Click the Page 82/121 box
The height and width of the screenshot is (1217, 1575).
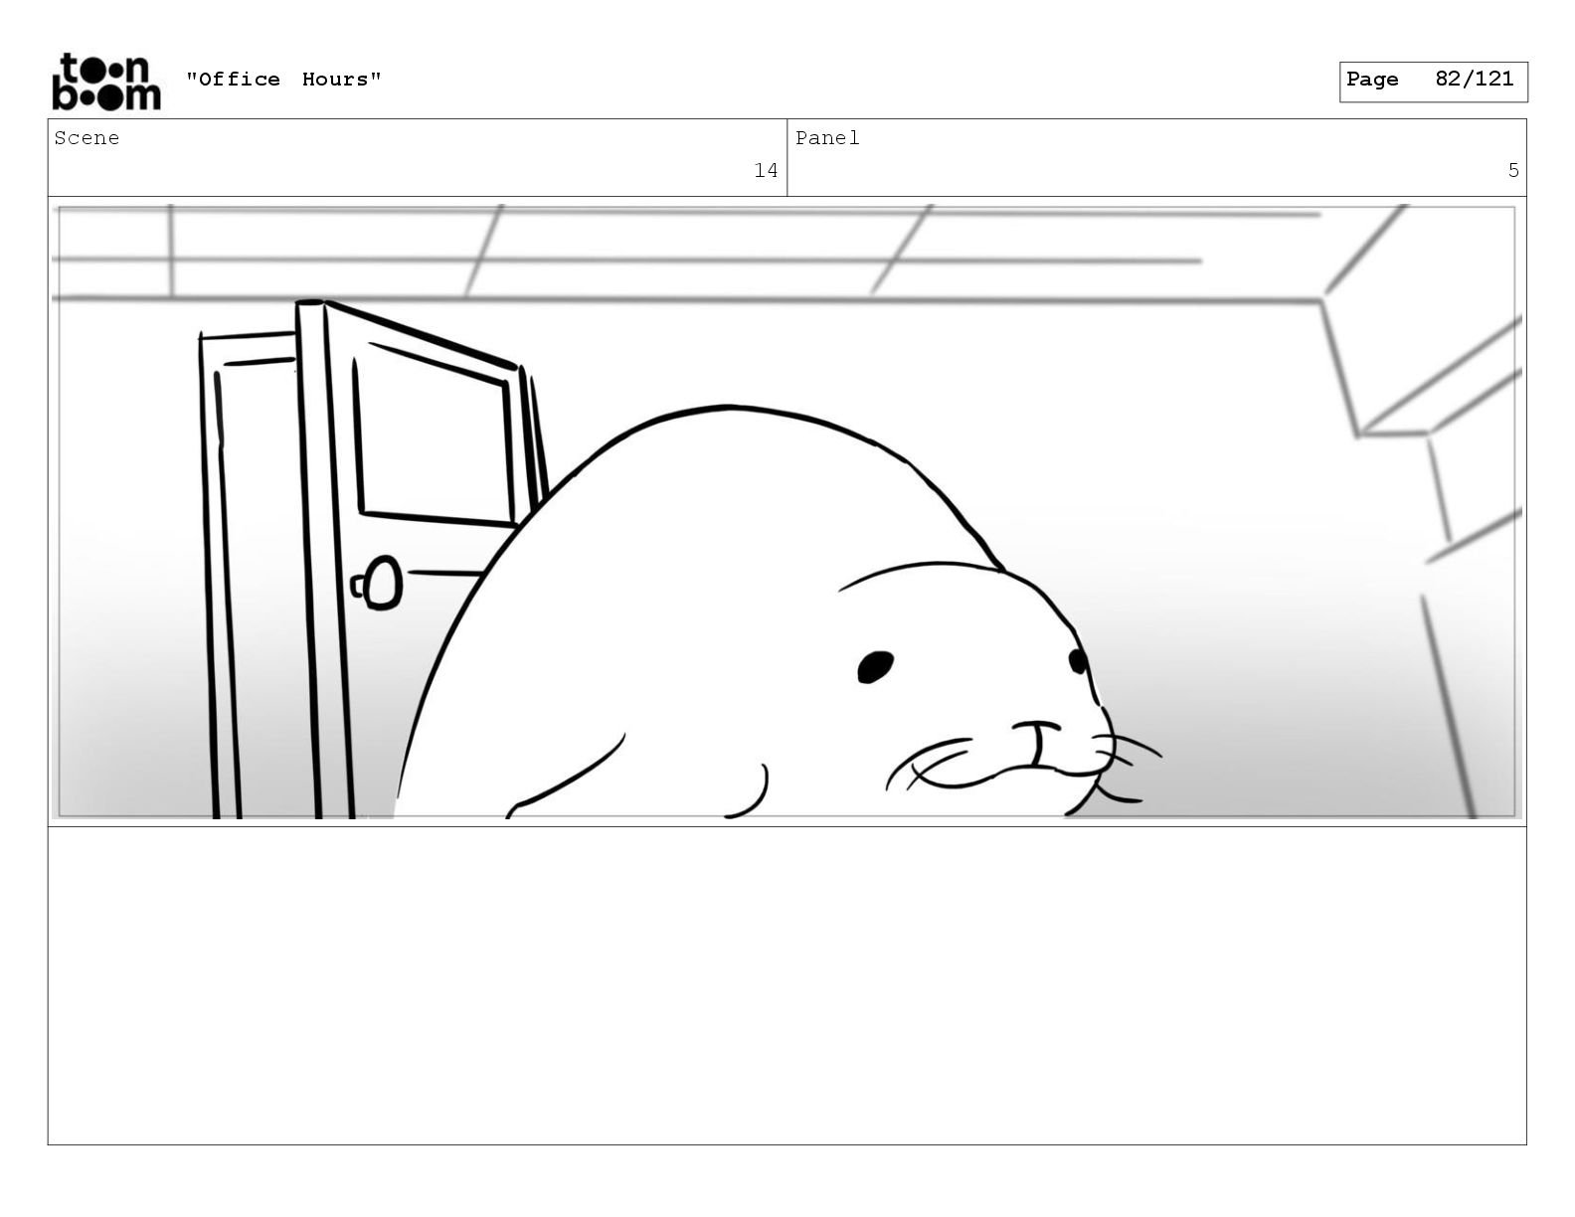(1433, 82)
